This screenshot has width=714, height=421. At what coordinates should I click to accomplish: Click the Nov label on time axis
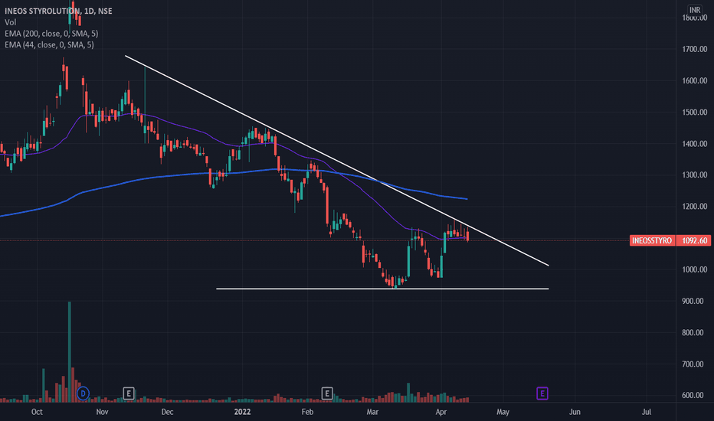tap(102, 412)
